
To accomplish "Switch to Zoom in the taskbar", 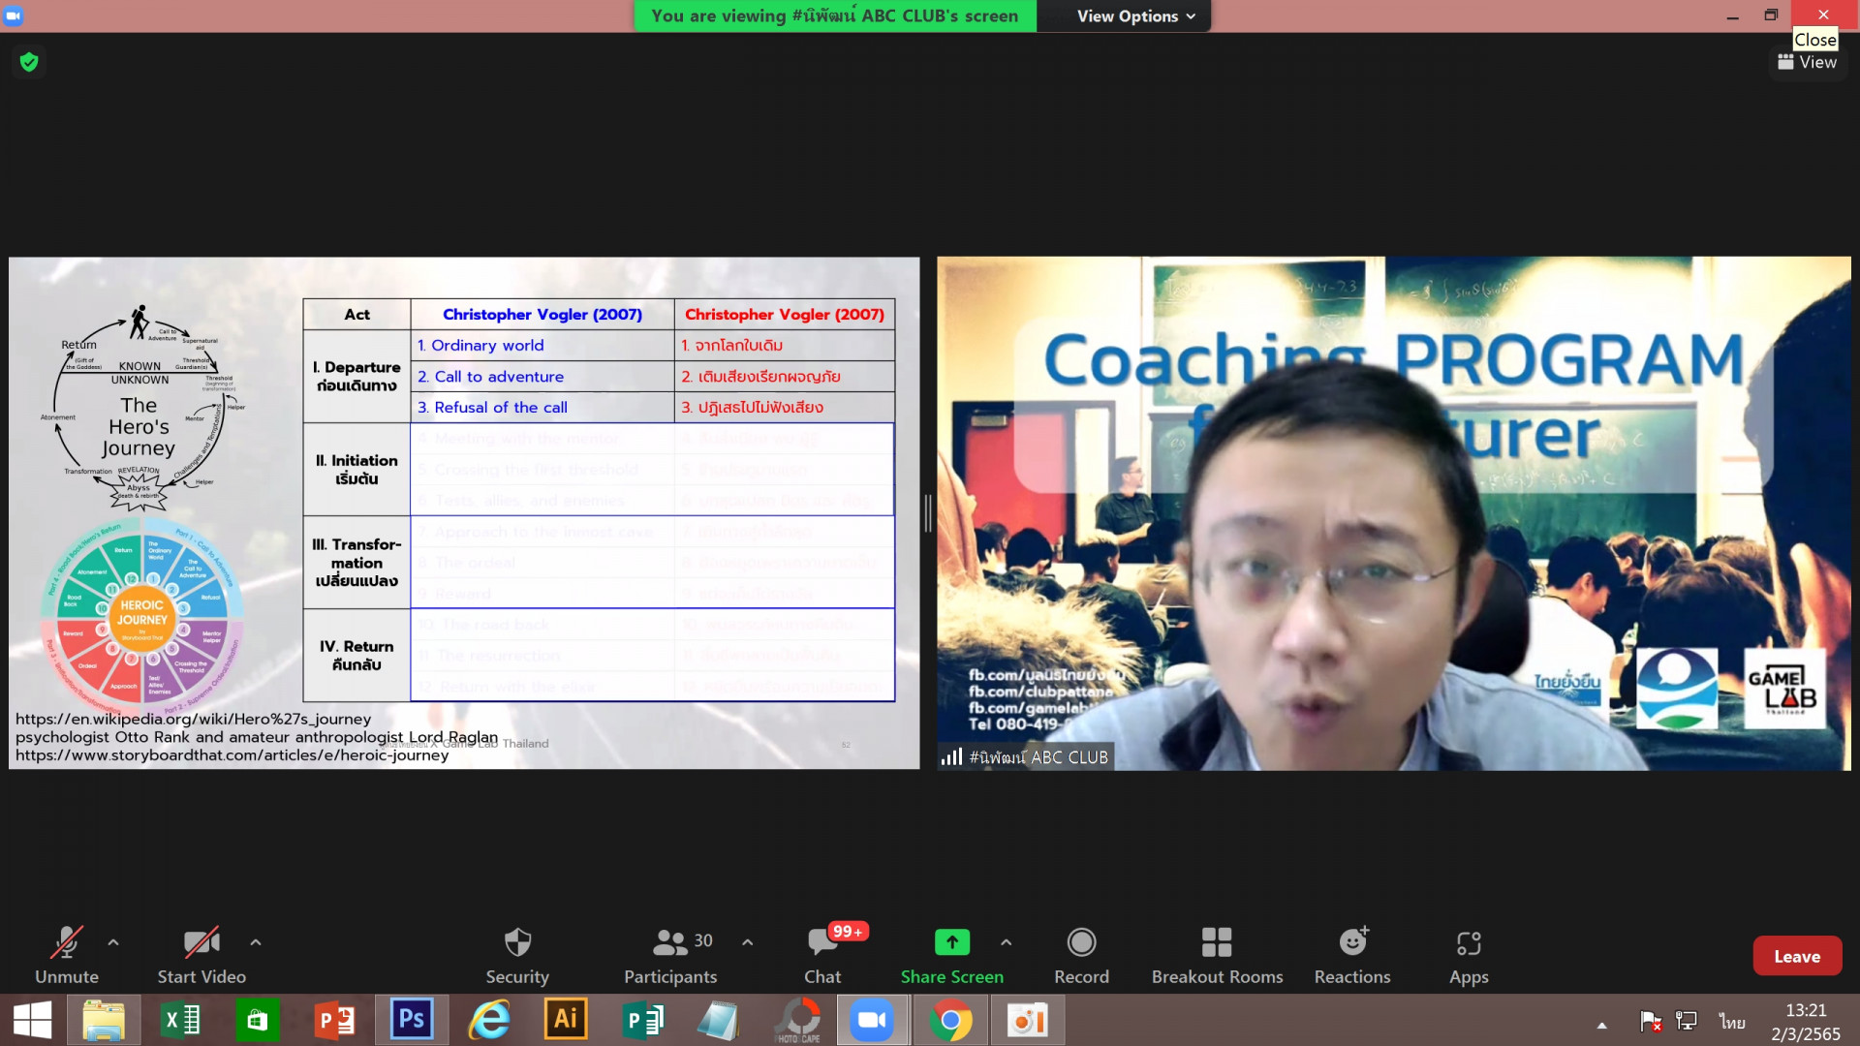I will click(x=873, y=1021).
